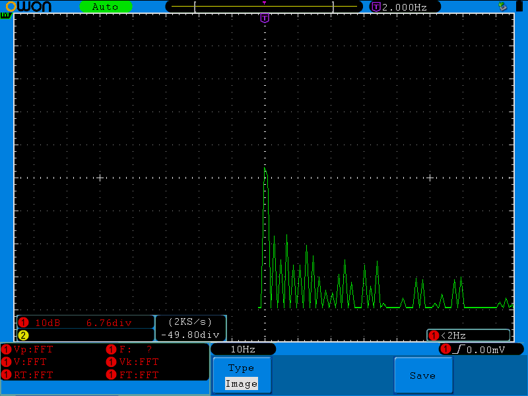Click the 2KS/s sample rate readout
Viewport: 528px width, 396px height.
click(190, 322)
